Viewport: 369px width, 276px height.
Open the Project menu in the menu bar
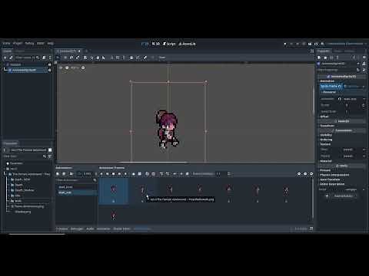pos(18,44)
